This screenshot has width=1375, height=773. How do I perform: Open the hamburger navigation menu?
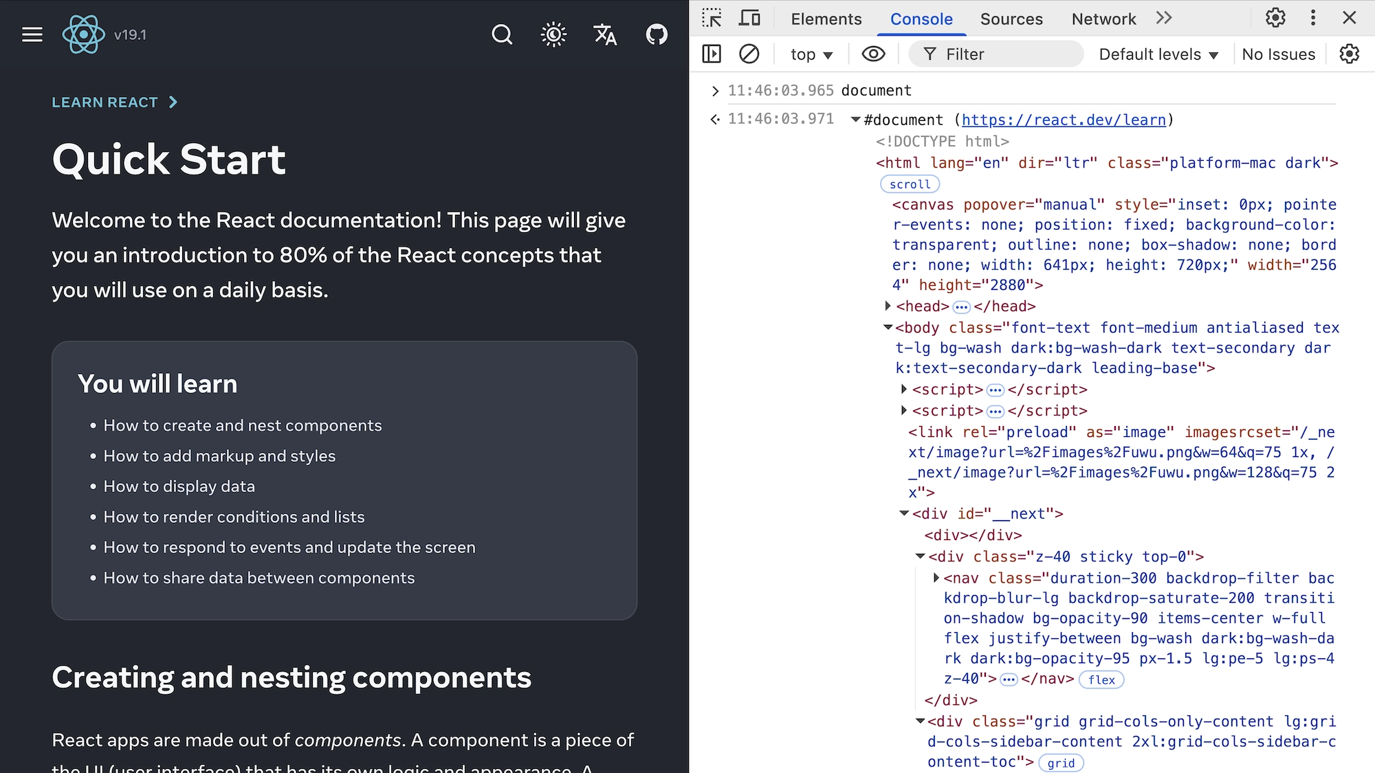[32, 34]
